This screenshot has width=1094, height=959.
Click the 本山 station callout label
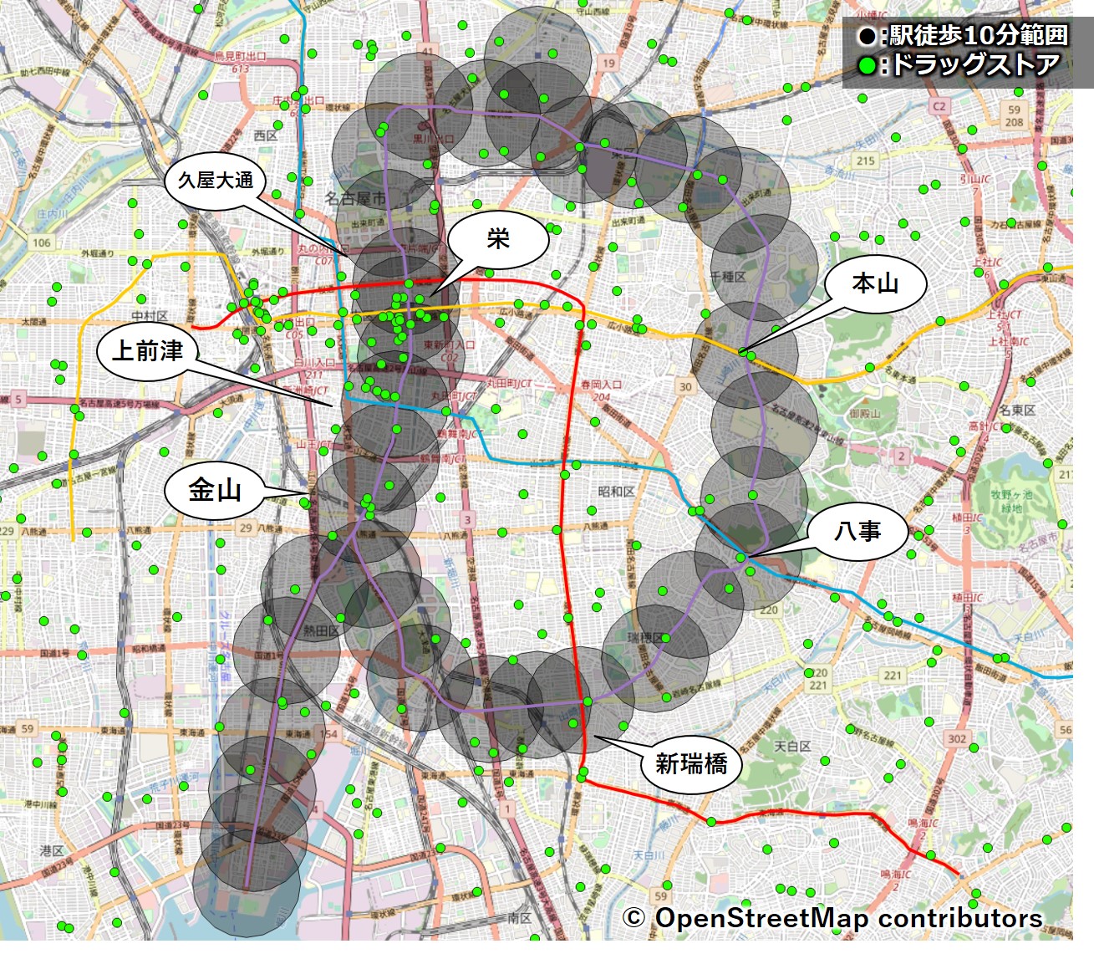pyautogui.click(x=875, y=284)
